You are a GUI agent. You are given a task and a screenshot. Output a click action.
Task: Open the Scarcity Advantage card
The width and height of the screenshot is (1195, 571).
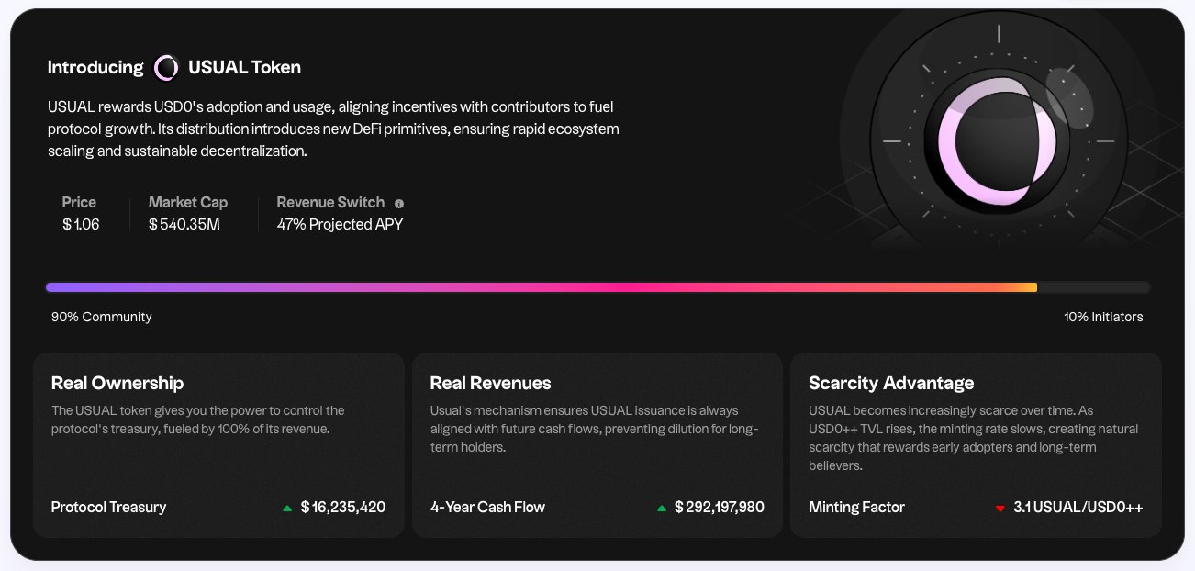976,444
